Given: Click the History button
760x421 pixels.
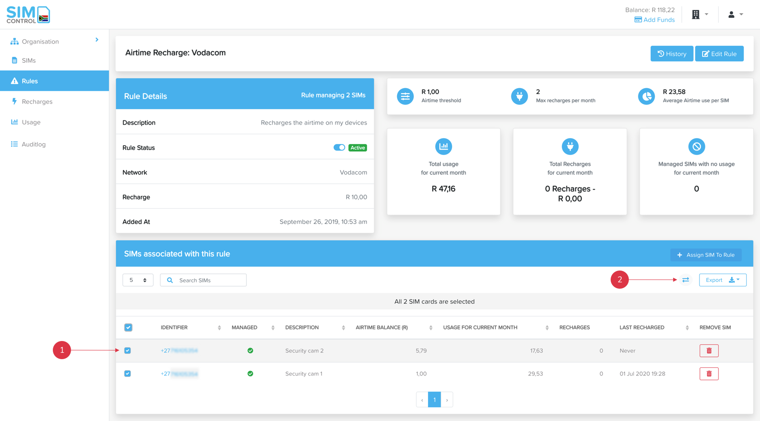Looking at the screenshot, I should (672, 54).
